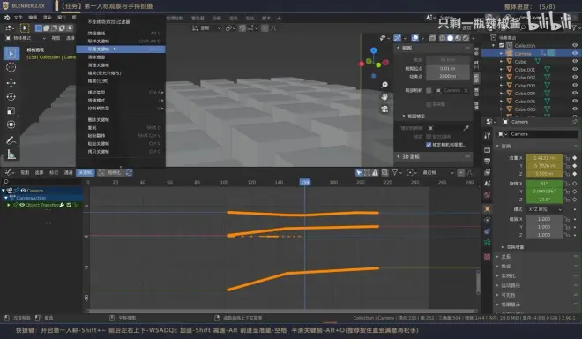The image size is (582, 339).
Task: Expand the Object Transforms channel
Action: click(x=9, y=205)
